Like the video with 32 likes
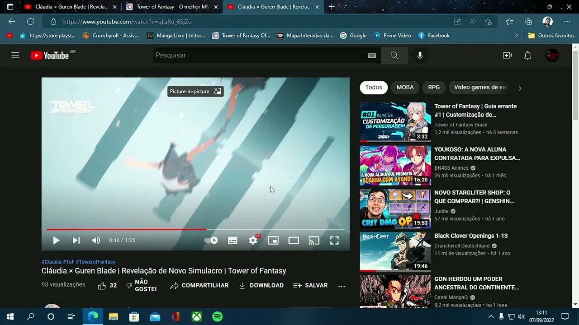Viewport: 579px width, 325px height. pos(107,285)
